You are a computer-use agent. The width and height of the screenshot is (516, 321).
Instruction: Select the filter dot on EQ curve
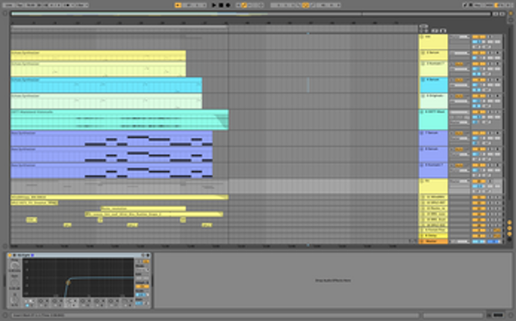(x=68, y=282)
